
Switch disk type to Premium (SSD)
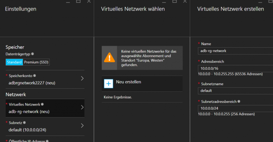click(x=36, y=62)
